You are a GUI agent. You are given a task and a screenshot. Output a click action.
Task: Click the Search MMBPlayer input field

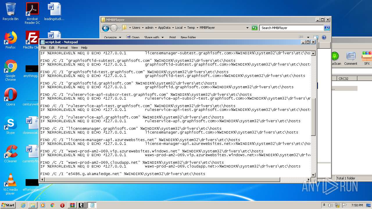click(291, 28)
